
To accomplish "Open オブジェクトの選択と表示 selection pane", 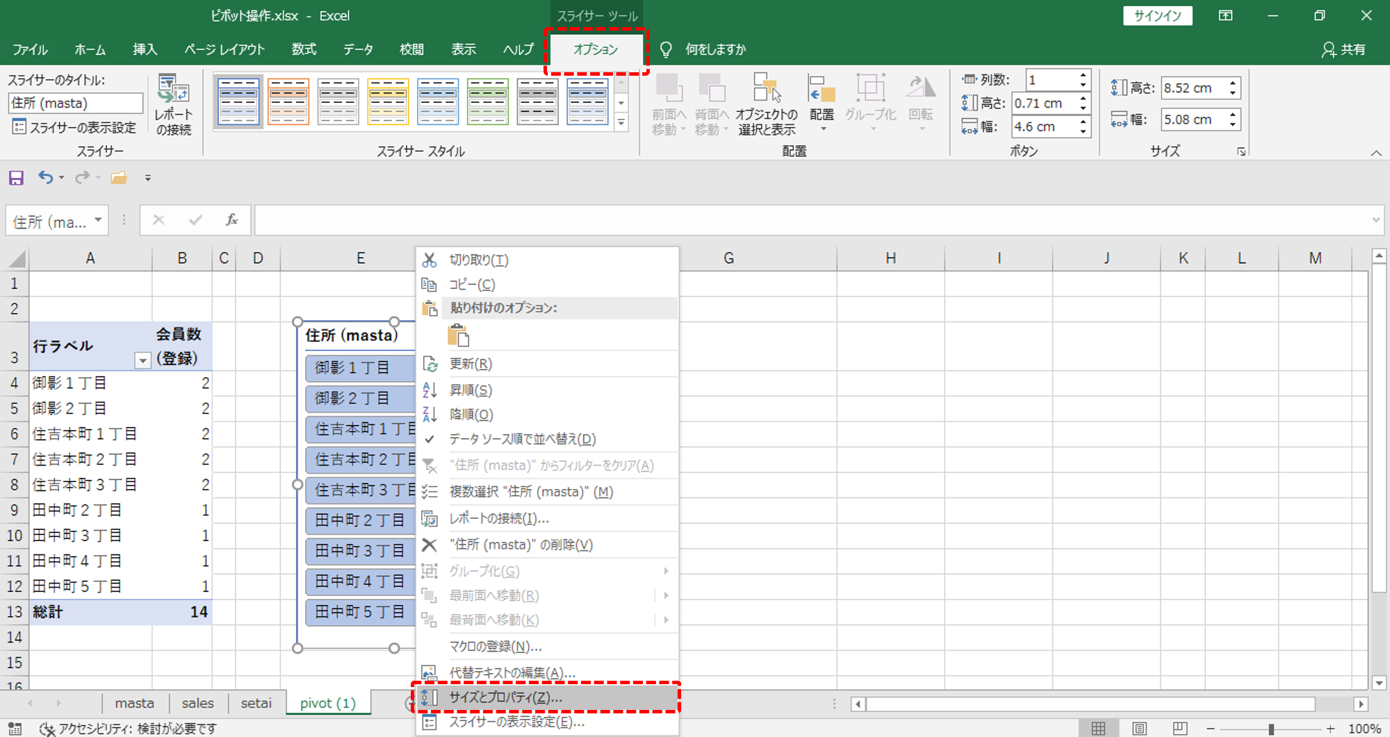I will pyautogui.click(x=767, y=105).
